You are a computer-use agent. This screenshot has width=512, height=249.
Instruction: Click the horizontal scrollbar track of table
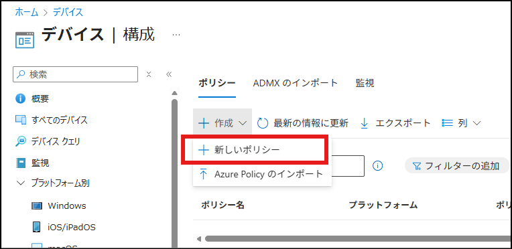pyautogui.click(x=359, y=238)
